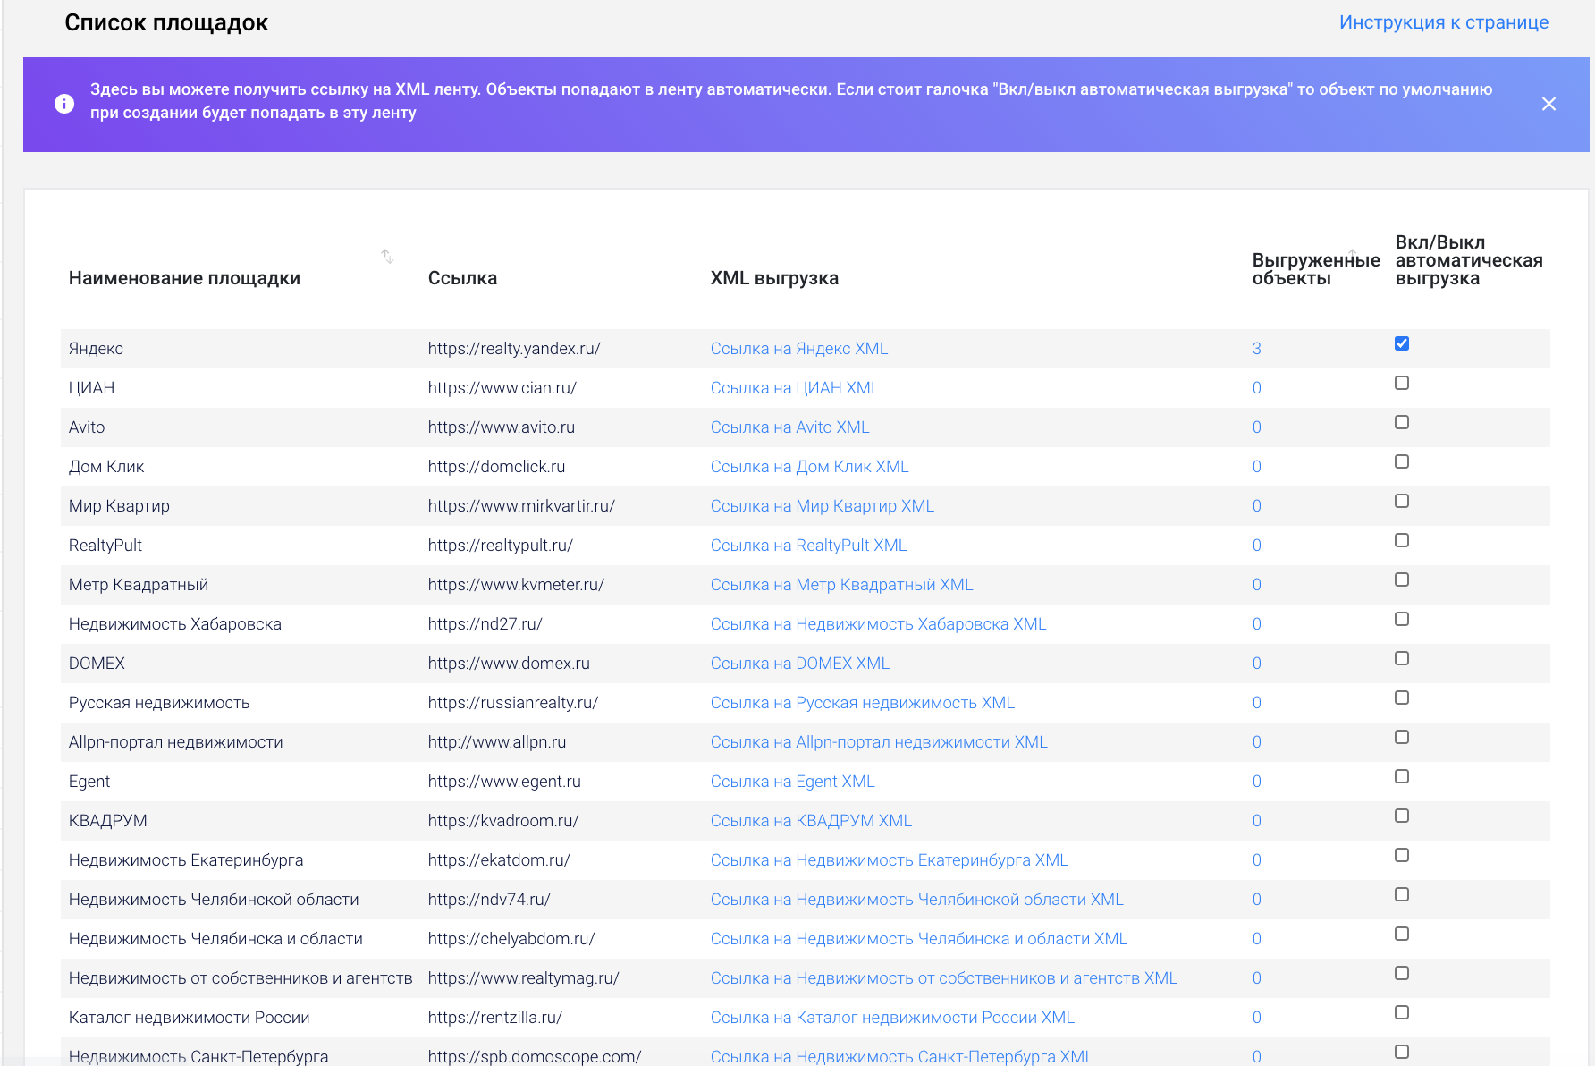This screenshot has width=1595, height=1066.
Task: Open uploaded objects count 0 for ЦИАН
Action: (x=1256, y=388)
